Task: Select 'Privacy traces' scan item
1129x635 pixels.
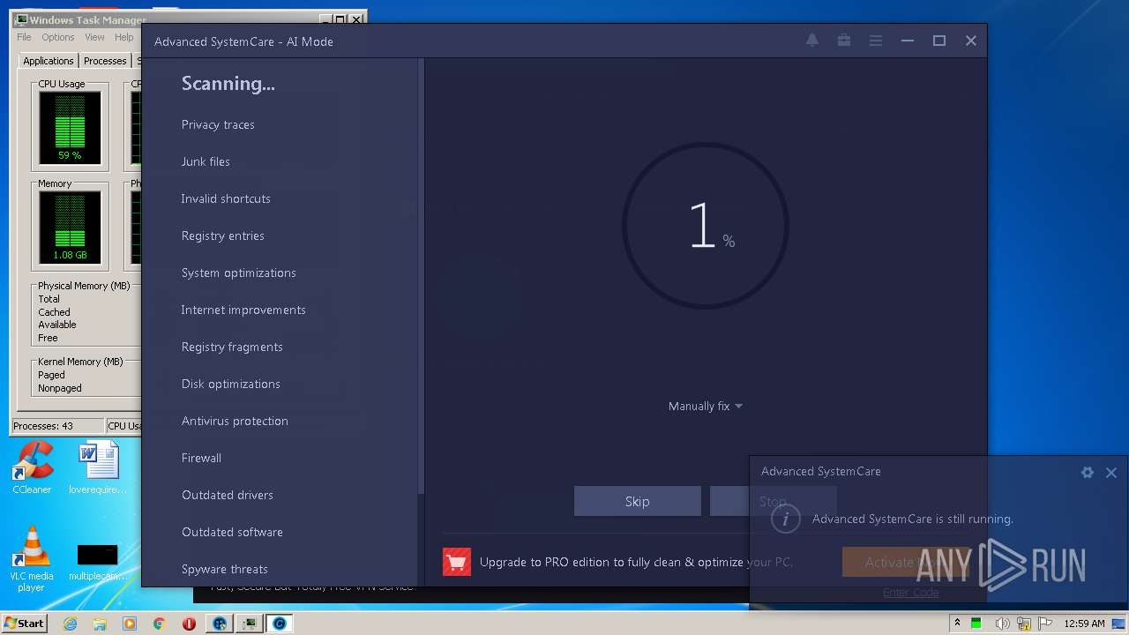Action: [x=218, y=124]
